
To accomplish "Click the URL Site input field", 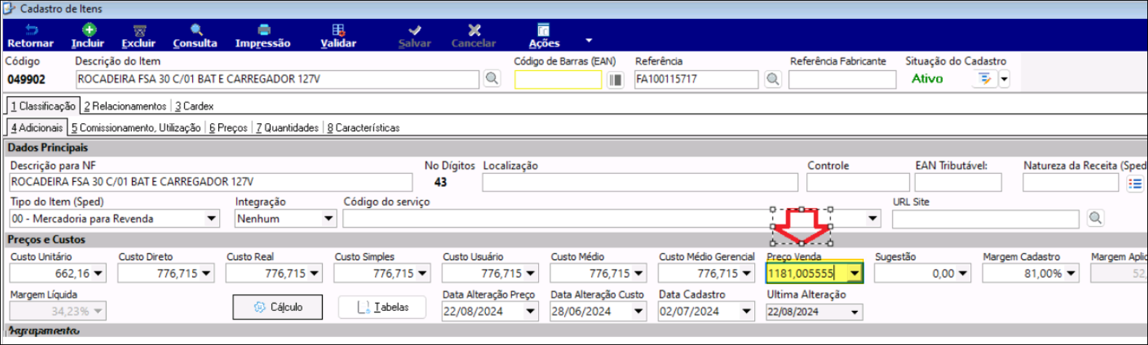I will (x=987, y=218).
